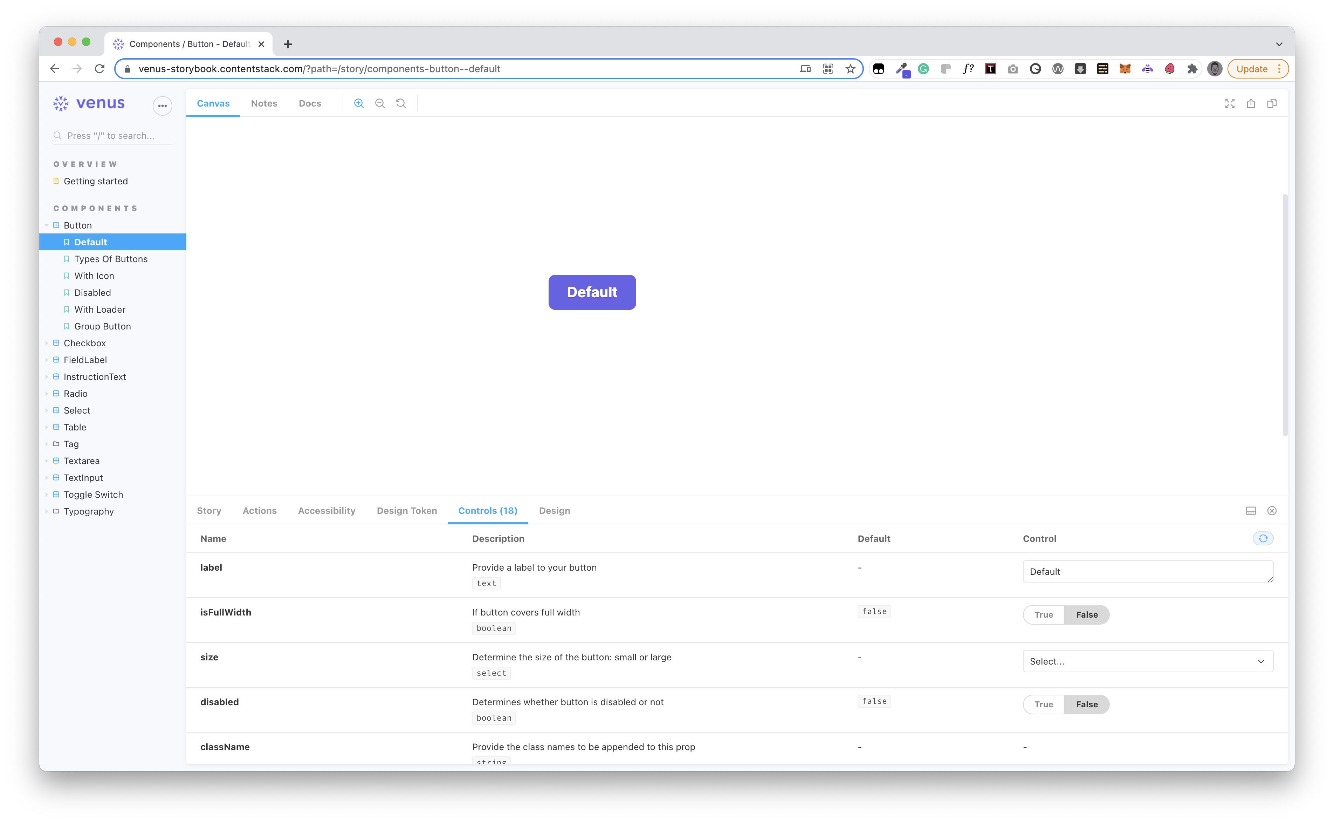Reload the page in browser
Viewport: 1334px width, 823px height.
(x=99, y=69)
